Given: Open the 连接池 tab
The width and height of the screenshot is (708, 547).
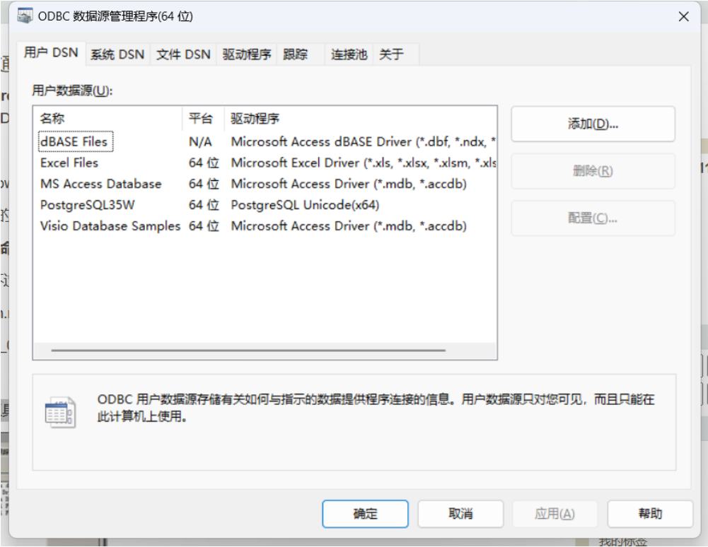Looking at the screenshot, I should pyautogui.click(x=349, y=54).
